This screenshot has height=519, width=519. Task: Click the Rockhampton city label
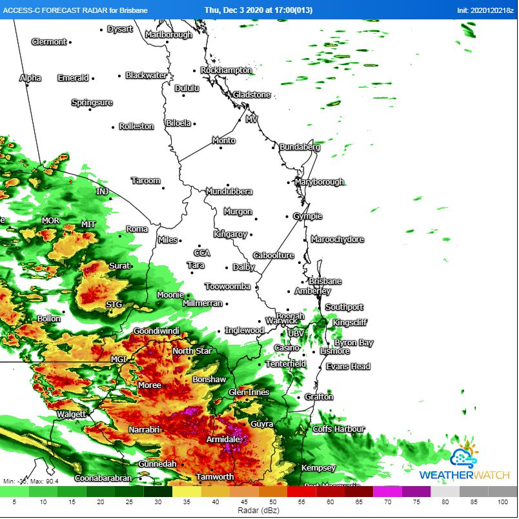(x=227, y=70)
